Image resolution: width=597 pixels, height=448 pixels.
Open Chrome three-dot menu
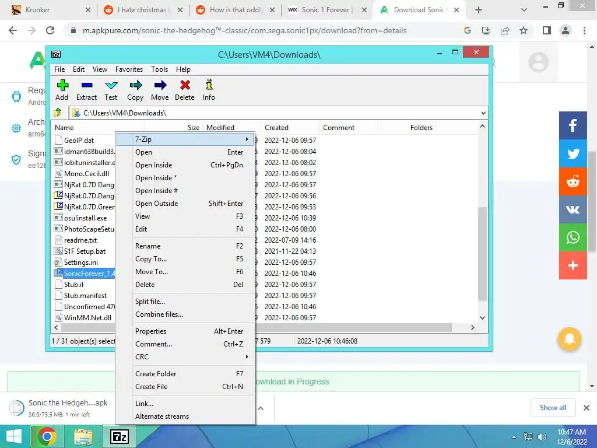(584, 30)
